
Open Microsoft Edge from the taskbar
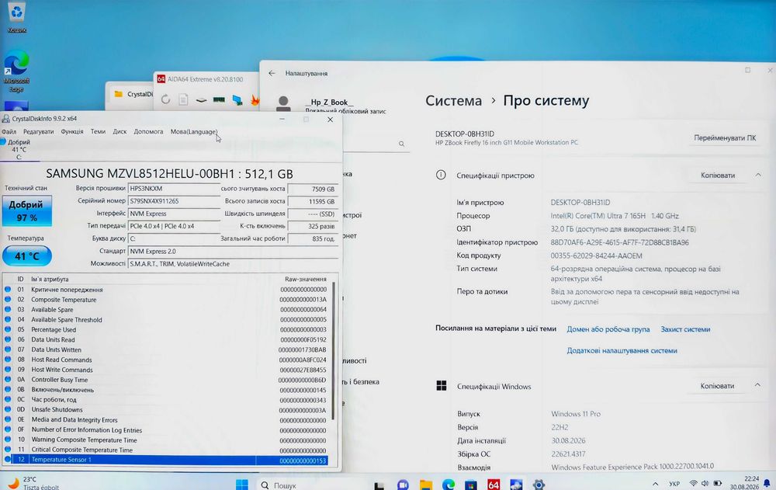point(449,485)
